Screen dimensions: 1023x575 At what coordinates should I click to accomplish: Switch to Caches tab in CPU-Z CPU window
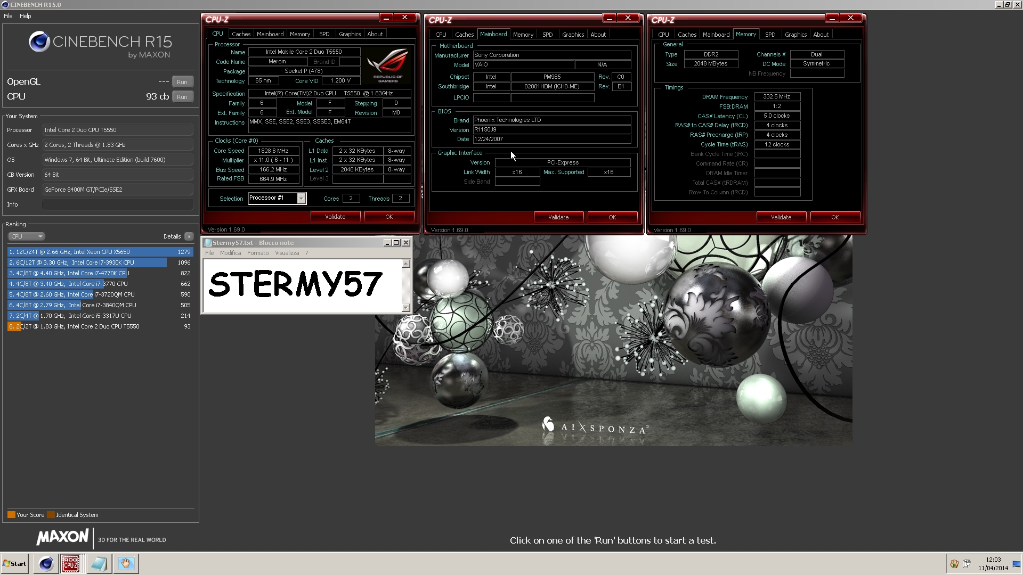(241, 34)
